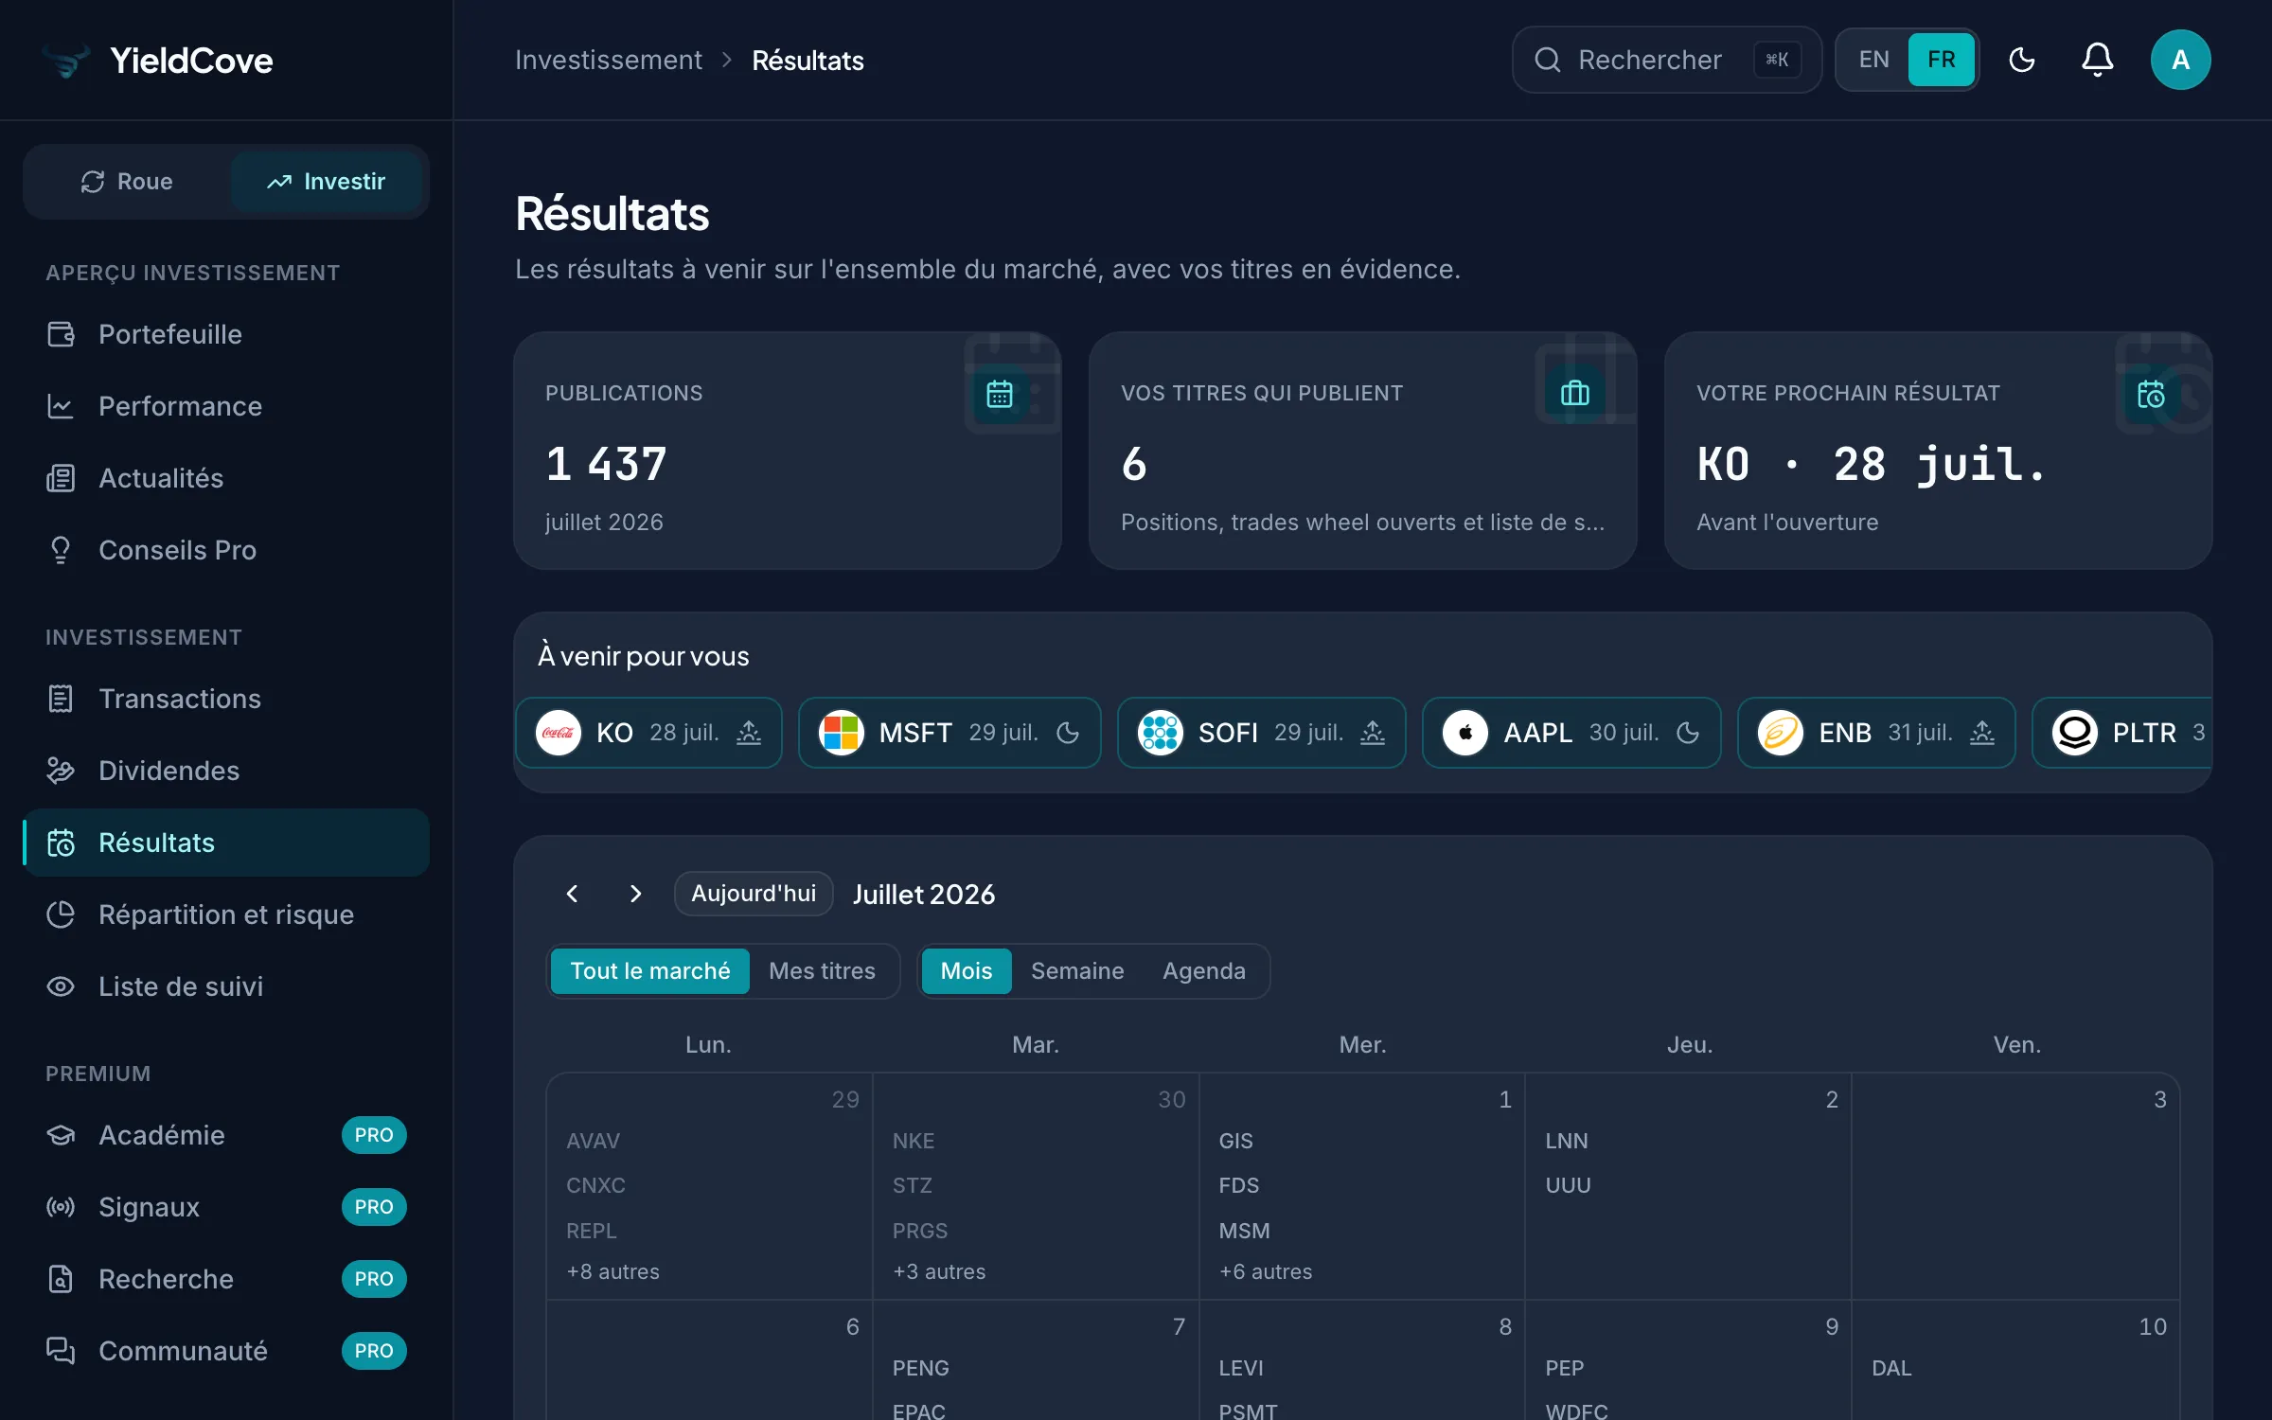Go to next month chevron

coord(635,894)
